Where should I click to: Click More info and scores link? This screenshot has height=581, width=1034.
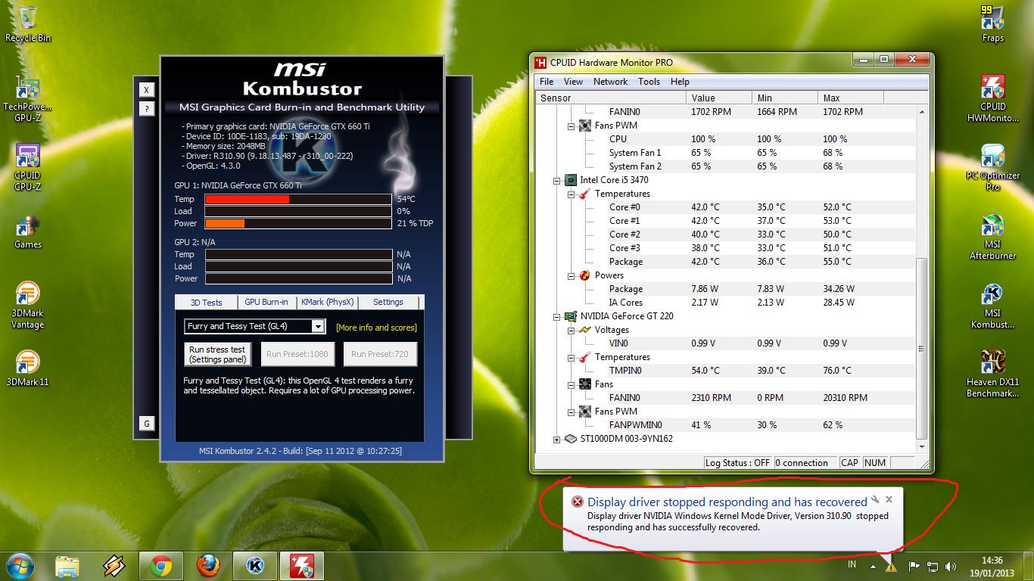tap(376, 328)
